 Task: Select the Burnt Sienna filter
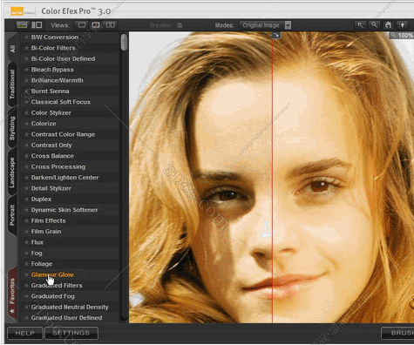coord(70,91)
